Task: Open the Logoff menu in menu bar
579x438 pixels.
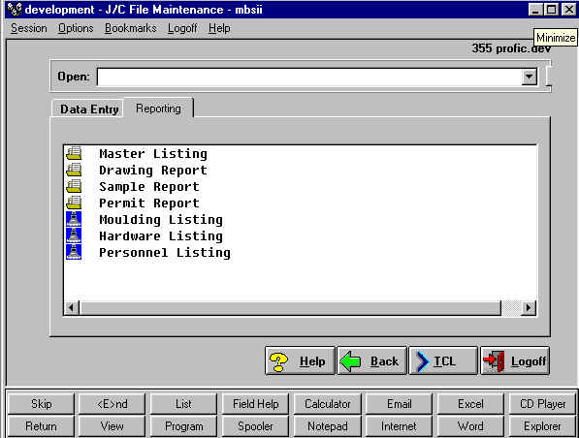Action: (182, 28)
